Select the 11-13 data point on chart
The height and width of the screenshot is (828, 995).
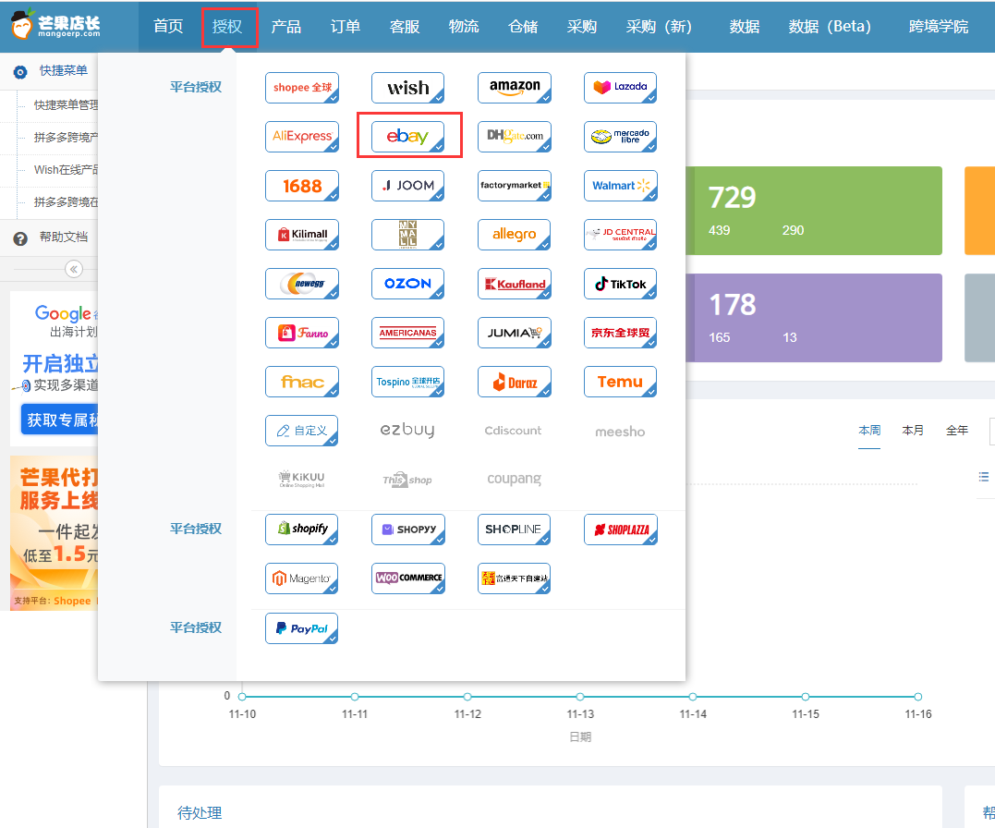[x=580, y=697]
